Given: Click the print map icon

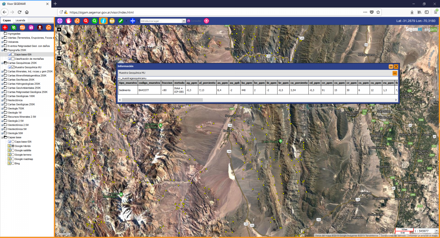Looking at the screenshot, I should [x=112, y=21].
